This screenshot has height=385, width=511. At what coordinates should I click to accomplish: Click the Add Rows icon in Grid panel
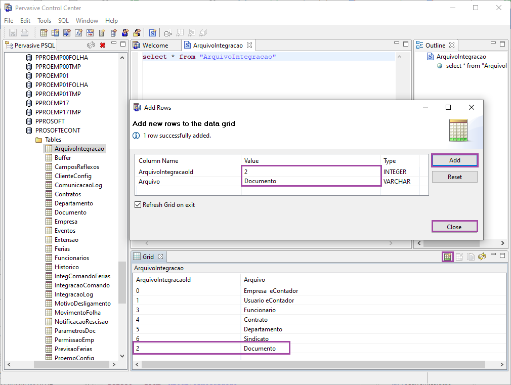[x=447, y=257]
